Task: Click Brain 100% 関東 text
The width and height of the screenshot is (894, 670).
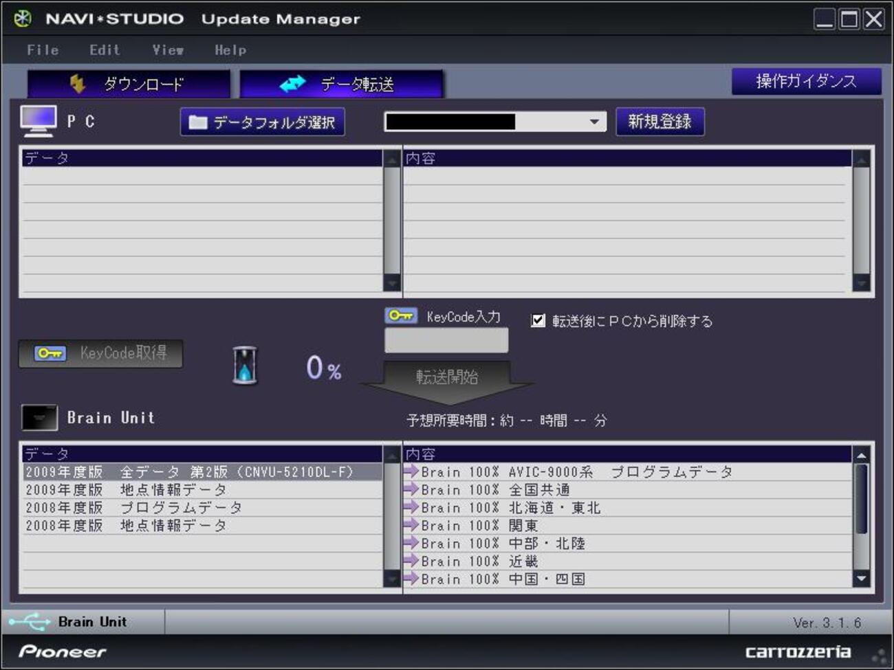Action: click(x=479, y=526)
